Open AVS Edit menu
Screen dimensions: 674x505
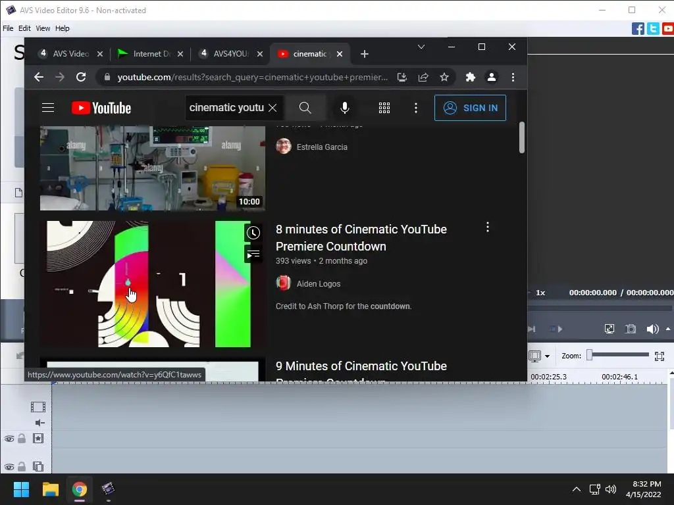(x=24, y=28)
